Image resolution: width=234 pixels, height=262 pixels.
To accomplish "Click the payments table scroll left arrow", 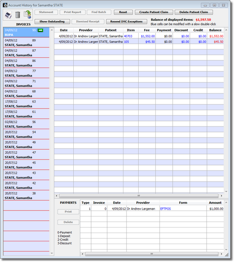I will tap(82, 254).
